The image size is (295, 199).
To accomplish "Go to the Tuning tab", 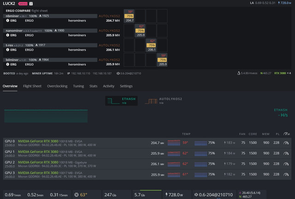I will [78, 86].
